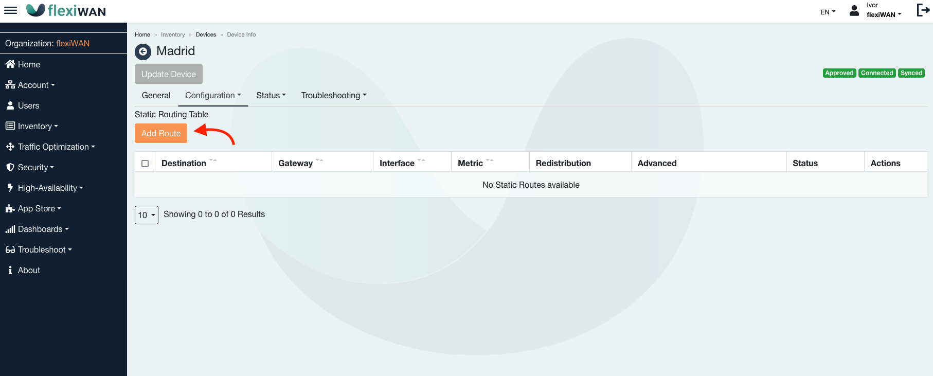Sort the table by Destination column
The width and height of the screenshot is (933, 376).
pyautogui.click(x=184, y=163)
